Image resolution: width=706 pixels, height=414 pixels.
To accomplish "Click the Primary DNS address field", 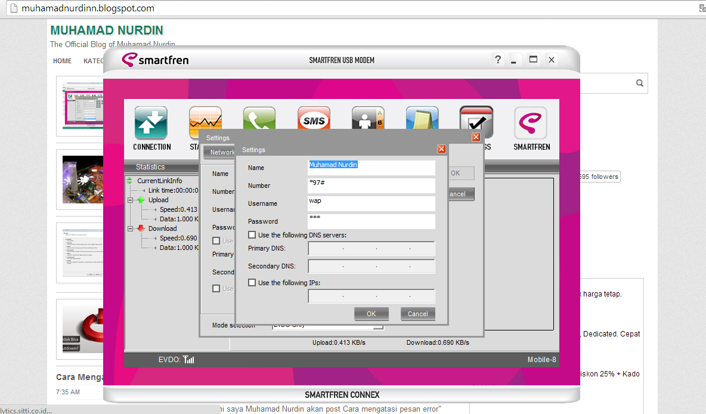I will point(371,248).
